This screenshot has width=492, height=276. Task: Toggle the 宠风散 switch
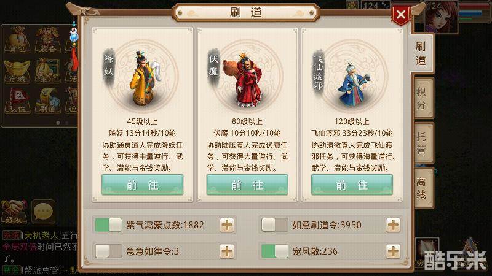click(275, 251)
